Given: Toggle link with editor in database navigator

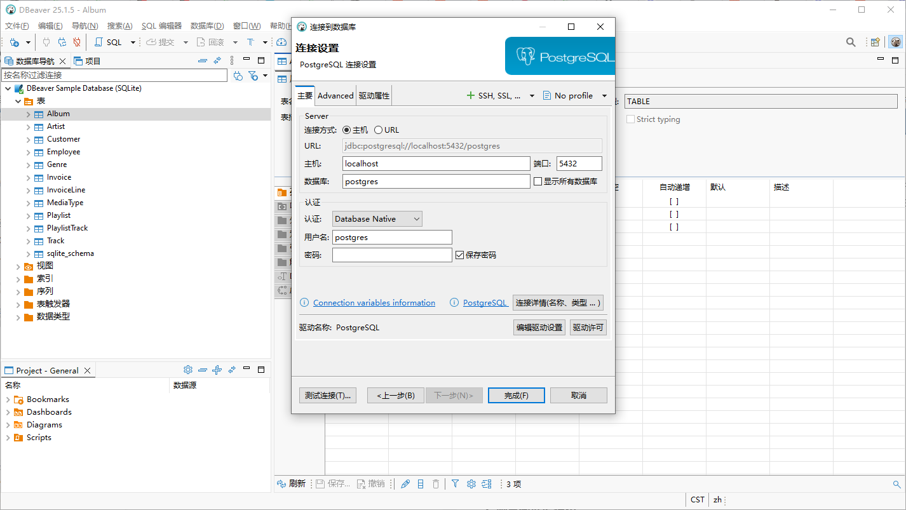Looking at the screenshot, I should [x=217, y=61].
